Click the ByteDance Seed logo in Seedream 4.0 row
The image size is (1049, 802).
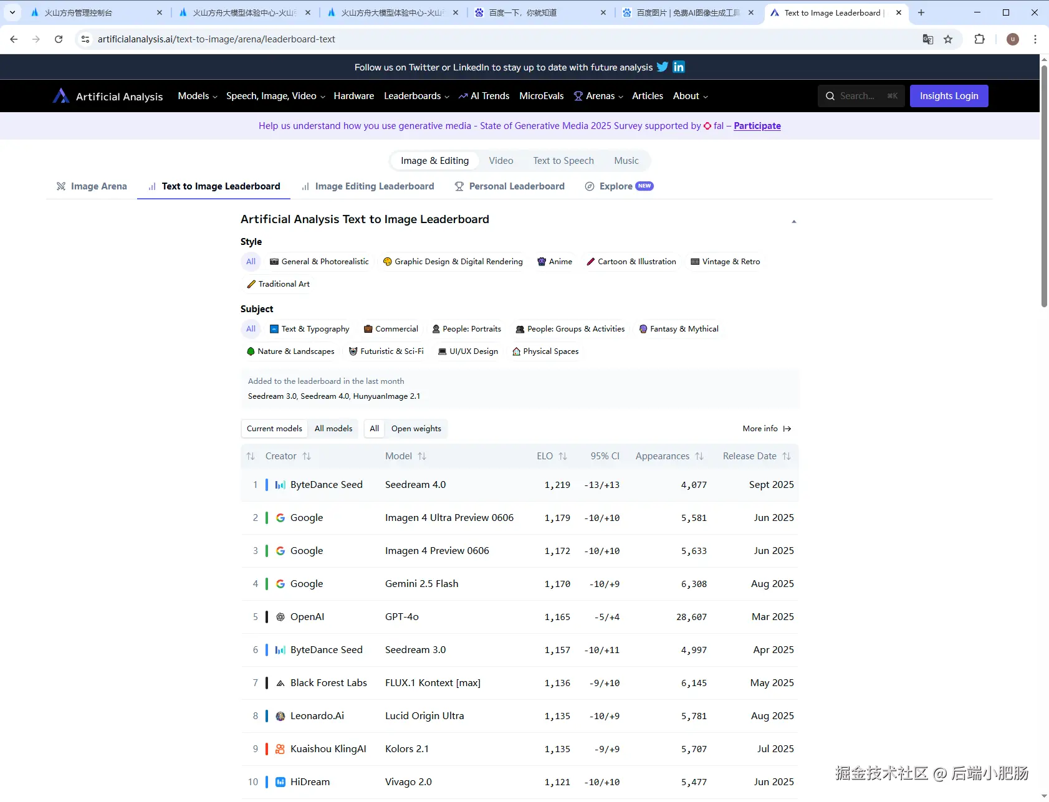tap(280, 485)
